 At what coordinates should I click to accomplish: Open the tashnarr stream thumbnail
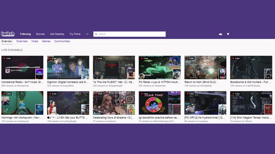click(x=114, y=103)
